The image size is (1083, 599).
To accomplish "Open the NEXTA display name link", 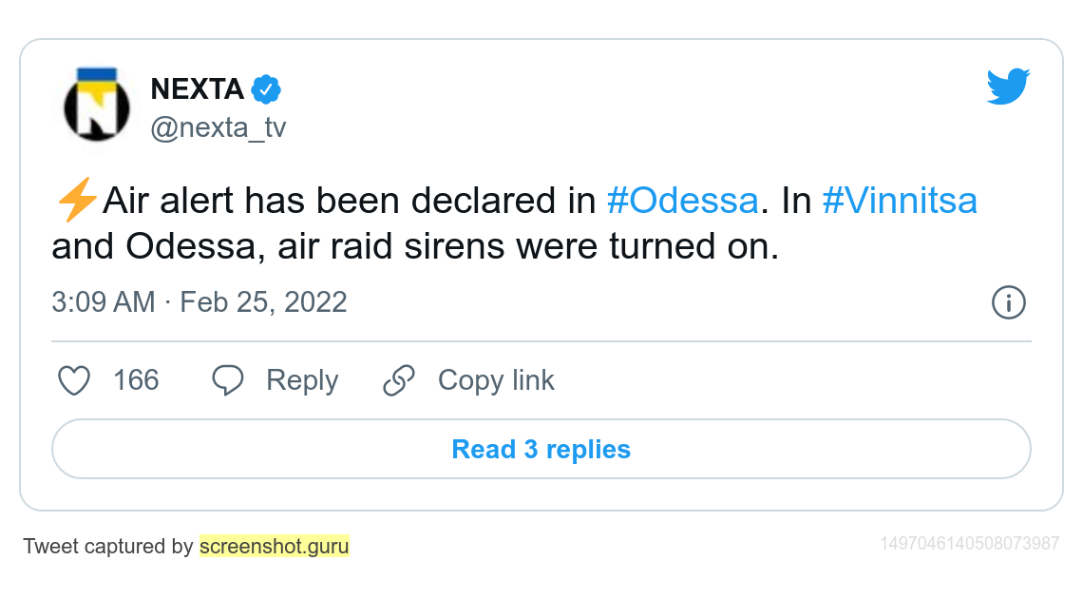I will pos(198,89).
